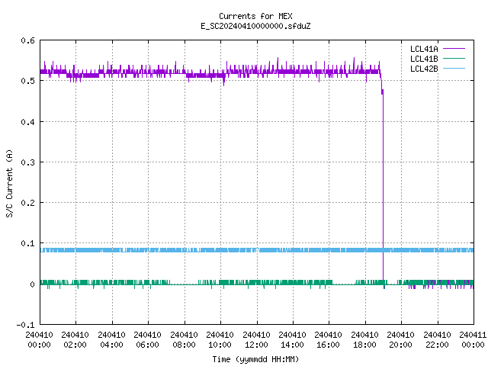Click the y-axis tick value 0.2
This screenshot has width=488, height=366.
click(27, 203)
